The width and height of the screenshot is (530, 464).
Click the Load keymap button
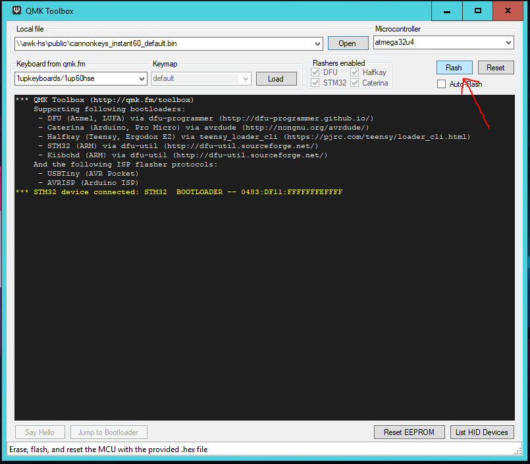[275, 78]
